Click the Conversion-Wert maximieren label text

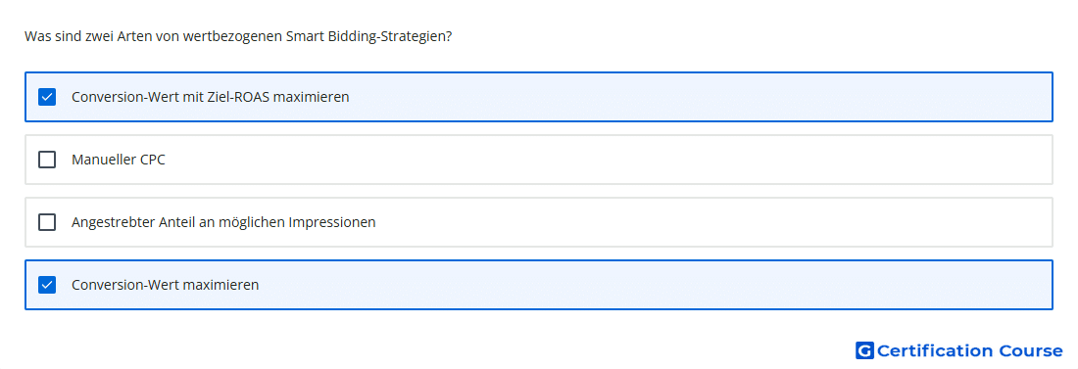point(165,285)
